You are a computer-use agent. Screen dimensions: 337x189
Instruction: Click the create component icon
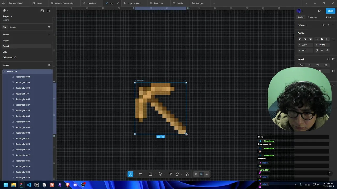pos(328,25)
